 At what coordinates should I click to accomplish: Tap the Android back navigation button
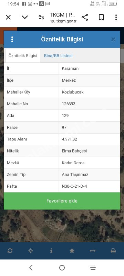[x=31, y=268]
